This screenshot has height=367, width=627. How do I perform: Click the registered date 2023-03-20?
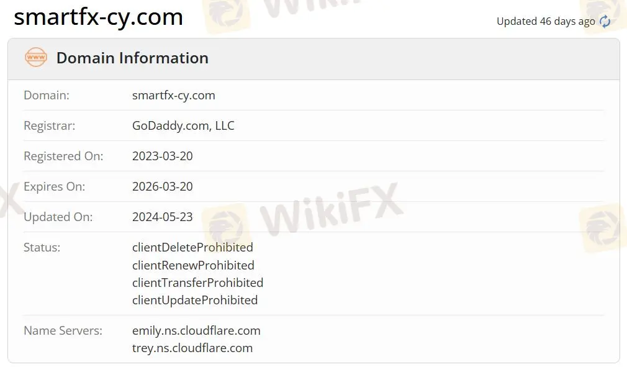163,156
